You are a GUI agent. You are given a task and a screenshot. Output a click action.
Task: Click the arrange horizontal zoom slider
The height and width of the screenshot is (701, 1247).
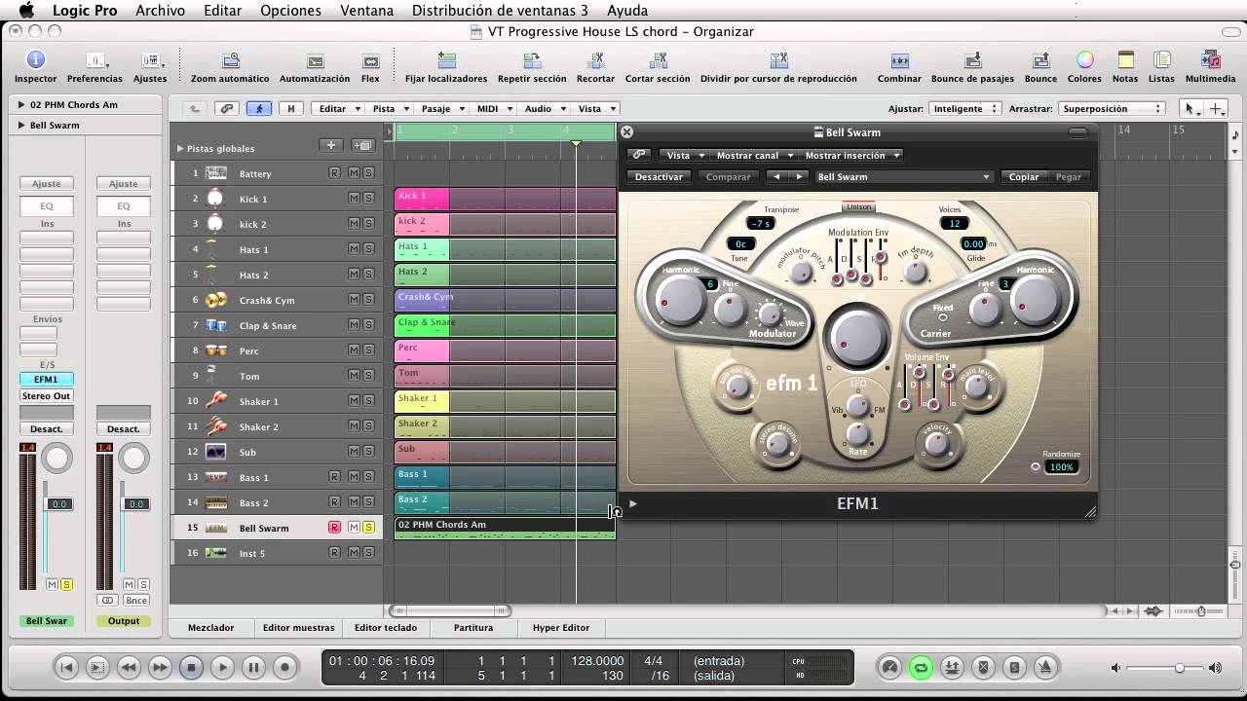1202,611
